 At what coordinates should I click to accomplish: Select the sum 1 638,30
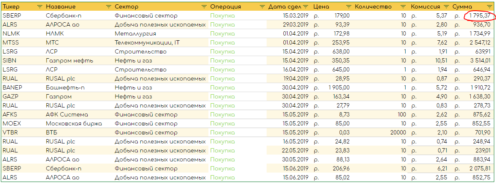[480, 96]
